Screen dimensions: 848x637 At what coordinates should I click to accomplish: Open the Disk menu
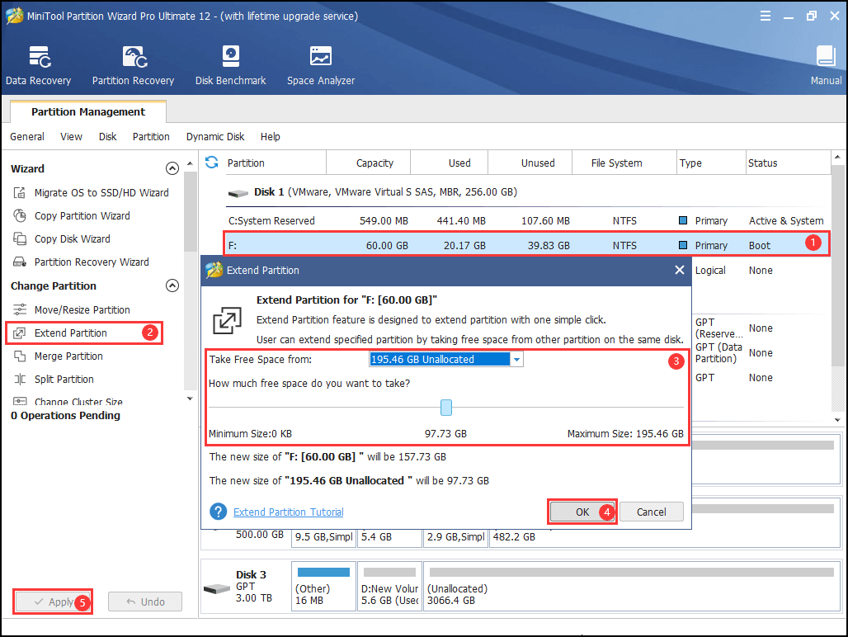point(107,137)
